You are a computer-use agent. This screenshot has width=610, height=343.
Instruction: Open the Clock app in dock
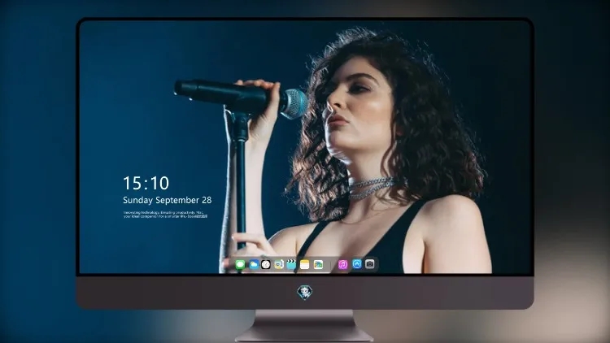(266, 264)
